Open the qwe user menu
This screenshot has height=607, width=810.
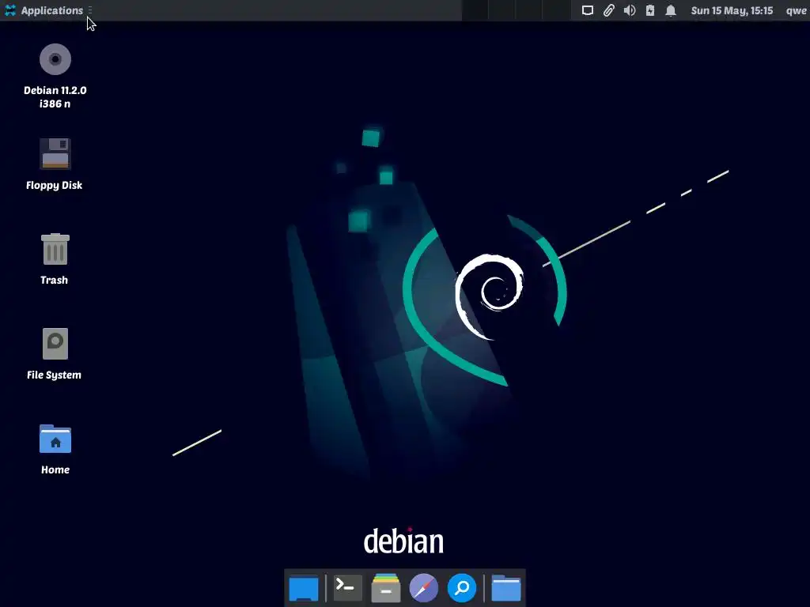click(x=796, y=10)
